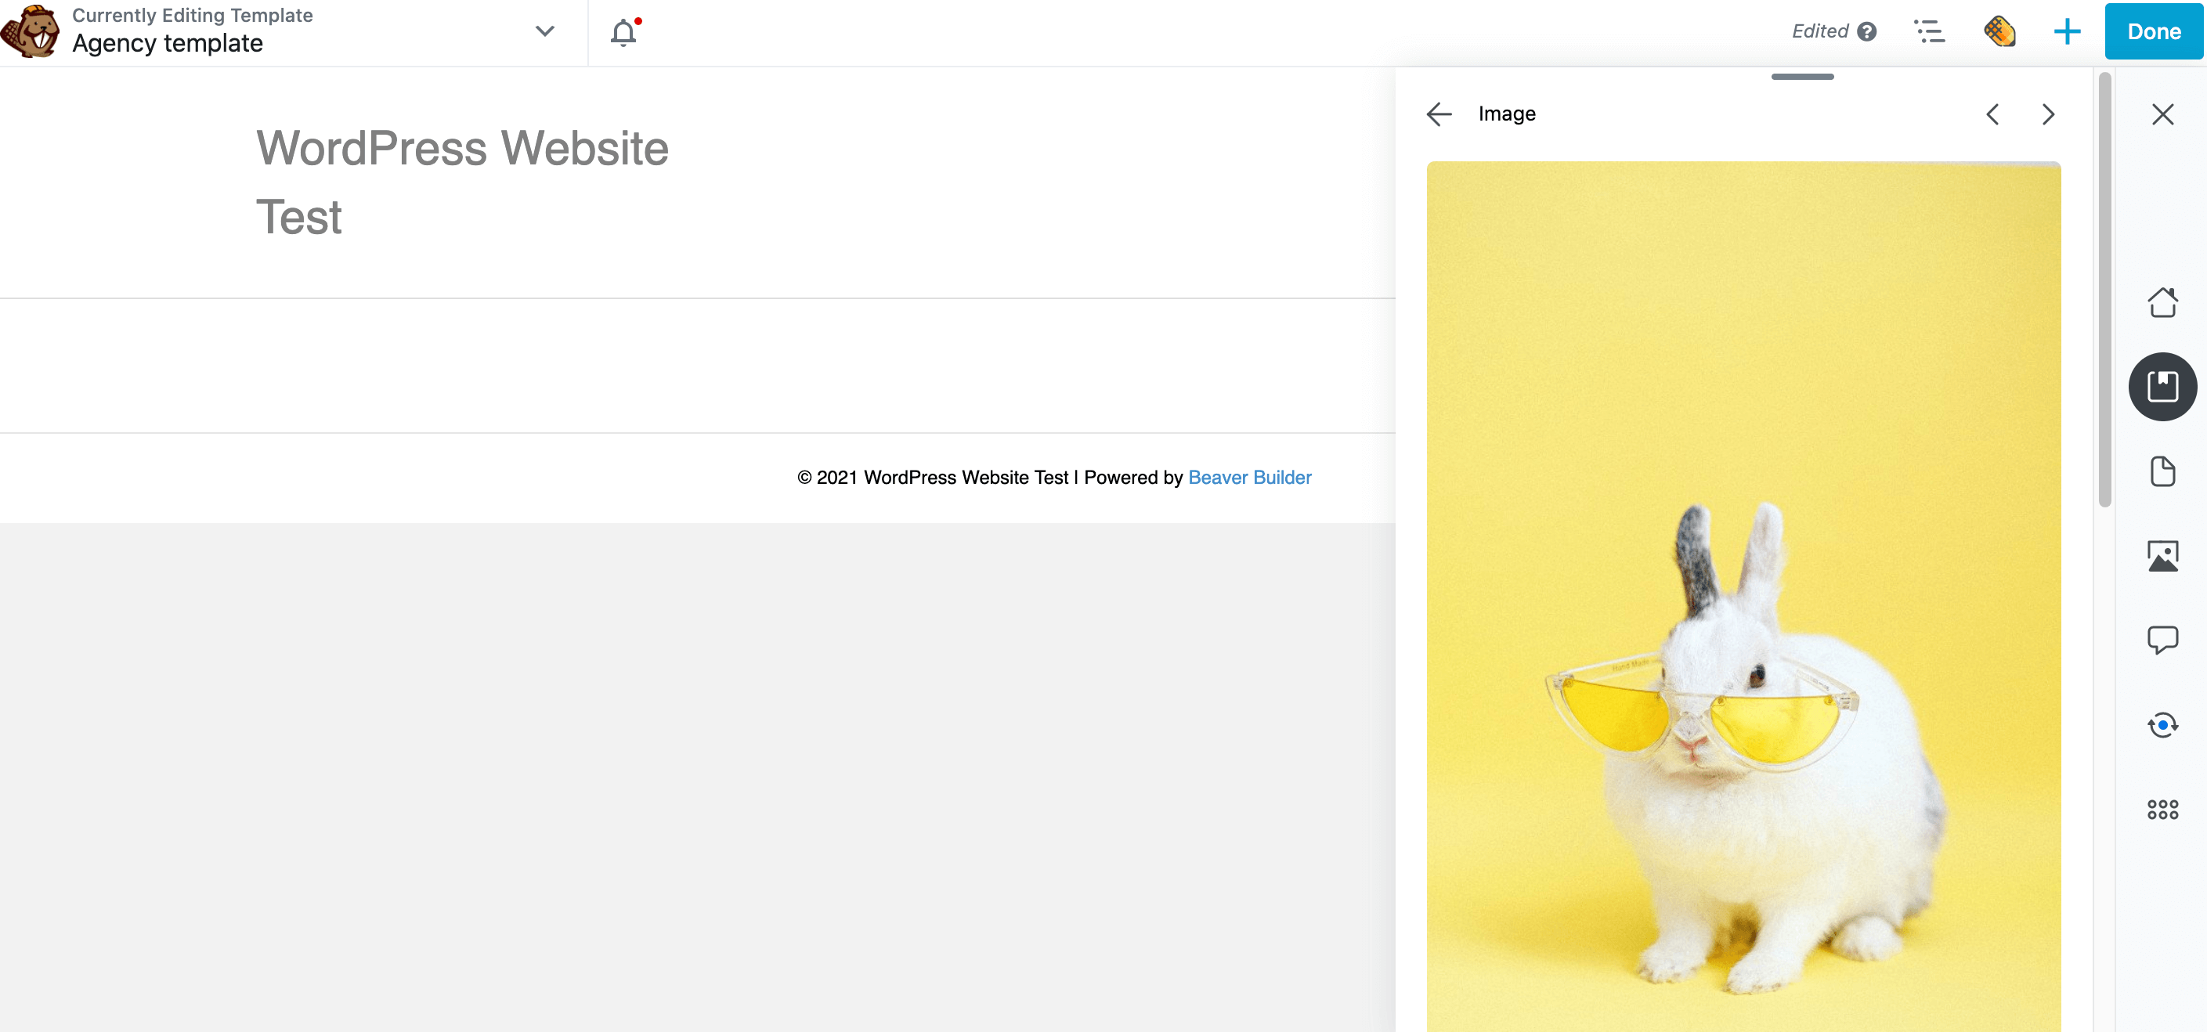Expand the Agency template dropdown arrow

point(547,32)
